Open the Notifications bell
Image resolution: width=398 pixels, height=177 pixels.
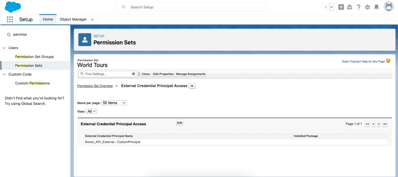[x=377, y=7]
